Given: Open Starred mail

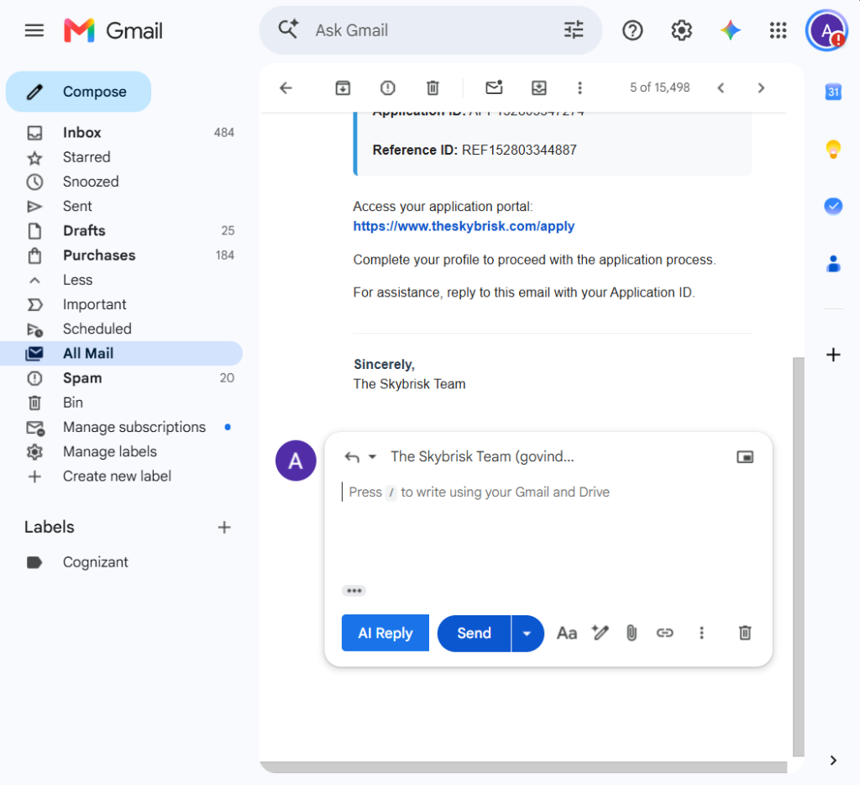Looking at the screenshot, I should pyautogui.click(x=121, y=157).
